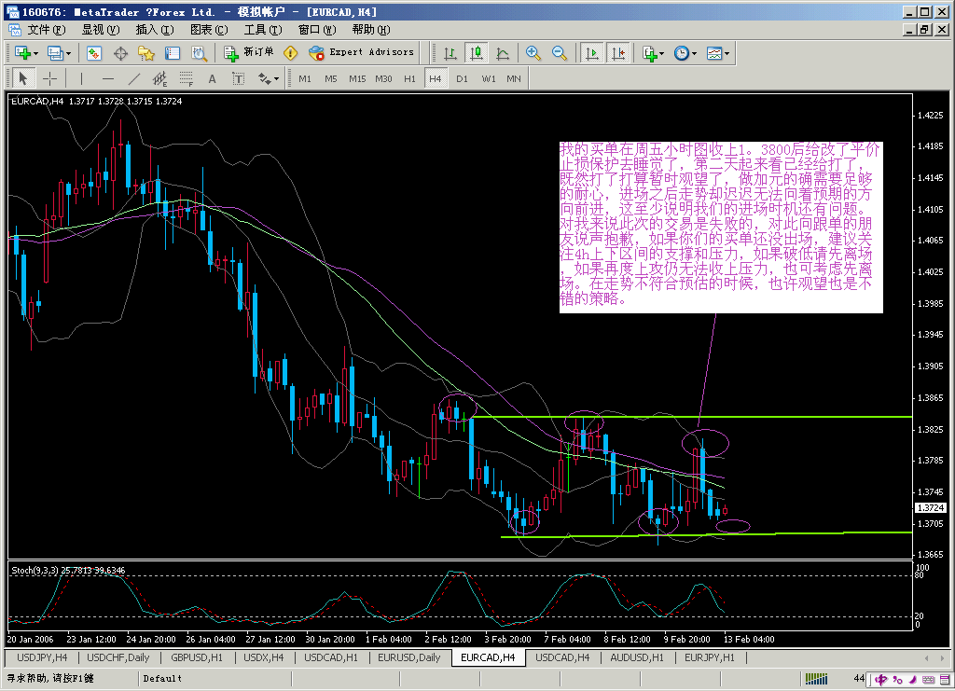Click the Expert Advisors toolbar icon
This screenshot has height=691, width=955.
[317, 53]
